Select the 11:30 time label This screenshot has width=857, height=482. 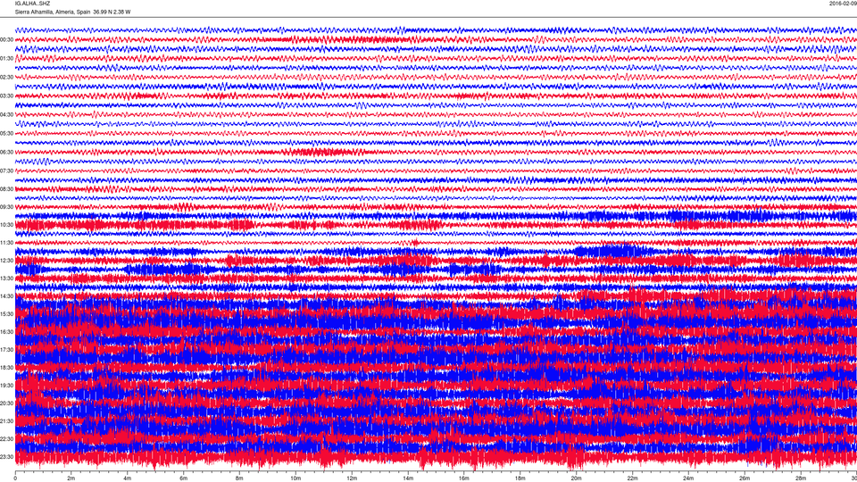pyautogui.click(x=6, y=243)
